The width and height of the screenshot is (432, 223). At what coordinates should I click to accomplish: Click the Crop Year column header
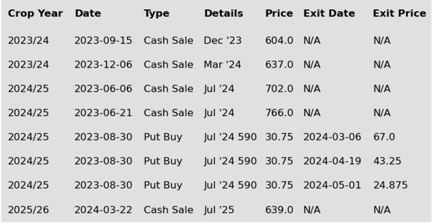coord(35,13)
